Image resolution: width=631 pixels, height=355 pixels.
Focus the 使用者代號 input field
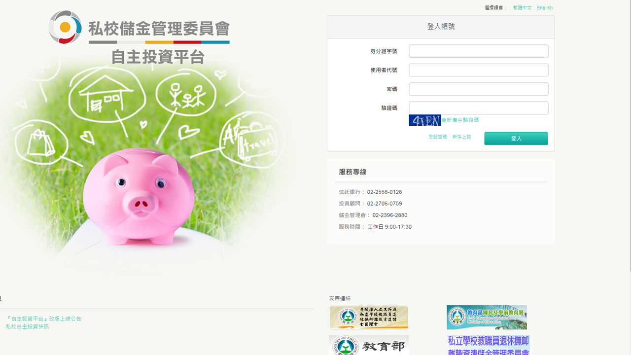[479, 70]
